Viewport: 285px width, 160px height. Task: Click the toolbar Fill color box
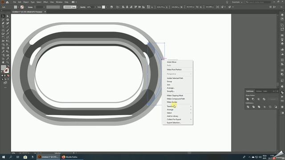pyautogui.click(x=4, y=68)
